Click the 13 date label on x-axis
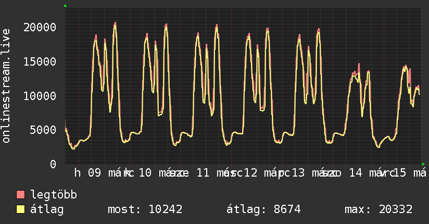 (298, 173)
